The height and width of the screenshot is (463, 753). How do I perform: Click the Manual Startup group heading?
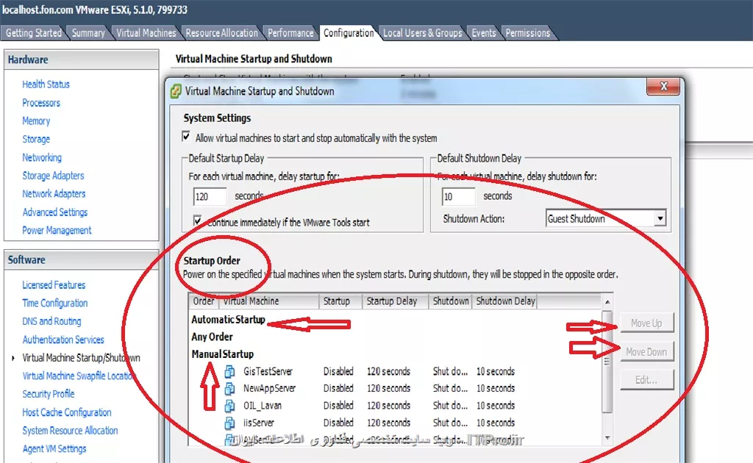tap(222, 354)
